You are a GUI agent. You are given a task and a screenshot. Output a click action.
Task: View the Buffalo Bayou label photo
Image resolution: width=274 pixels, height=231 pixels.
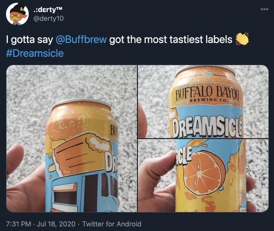203,101
